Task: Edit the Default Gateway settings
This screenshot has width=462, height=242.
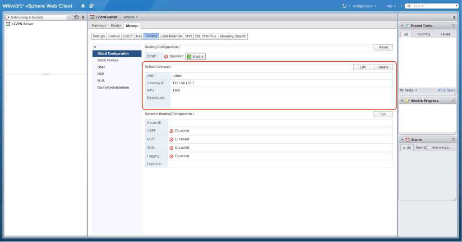Action: coord(362,67)
